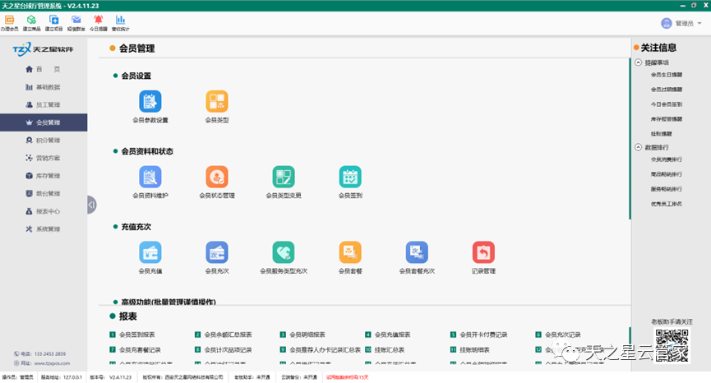Viewport: 711px width, 383px height.
Task: Select 报表中心 in sidebar menu
Action: [48, 211]
